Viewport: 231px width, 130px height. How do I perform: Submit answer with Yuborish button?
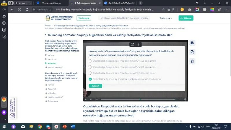tap(96, 86)
